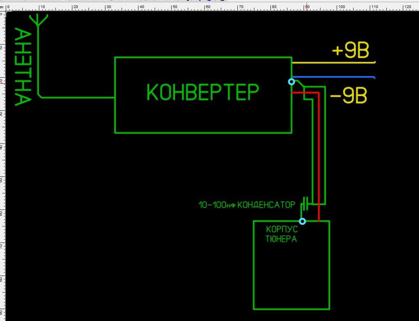The height and width of the screenshot is (321, 419).
Task: Select the cyan pad on the converter edge
Action: pos(291,82)
